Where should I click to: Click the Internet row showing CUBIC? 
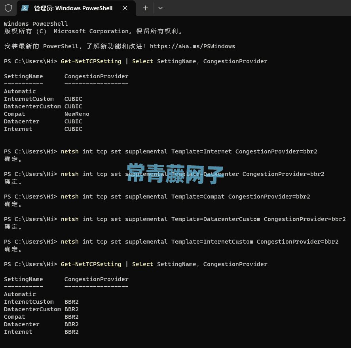[43, 129]
